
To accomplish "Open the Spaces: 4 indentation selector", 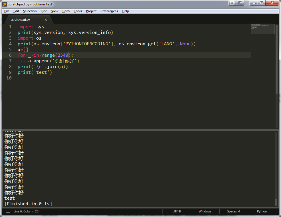I will point(233,211).
